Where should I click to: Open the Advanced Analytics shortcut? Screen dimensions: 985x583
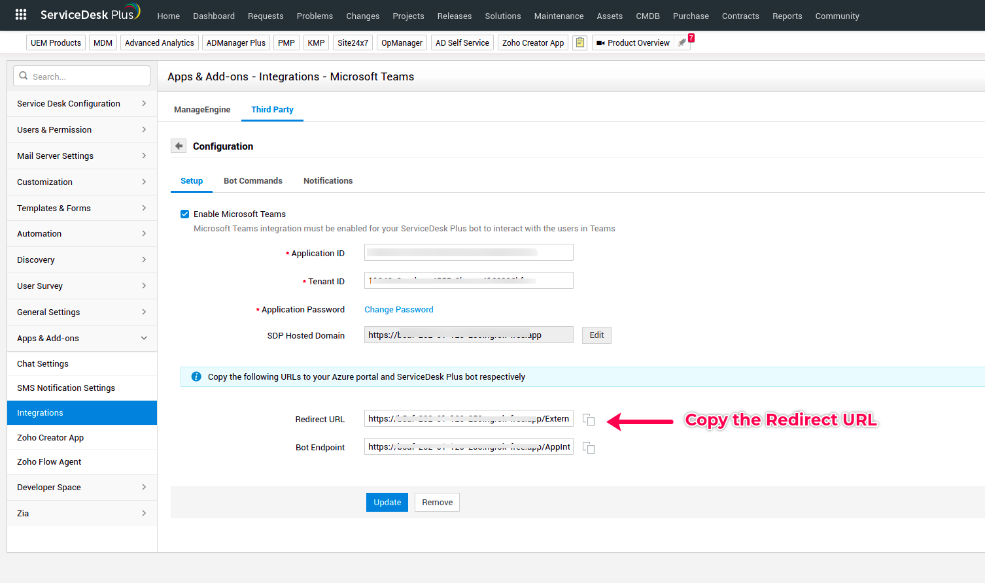160,43
